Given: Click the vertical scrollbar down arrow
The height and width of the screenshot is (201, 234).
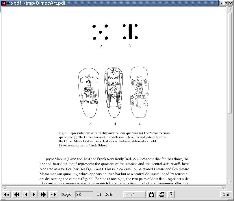Looking at the screenshot, I should 230,182.
